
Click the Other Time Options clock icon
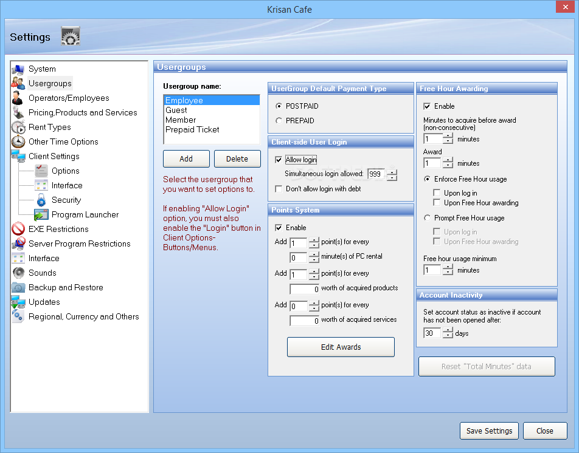click(x=18, y=141)
